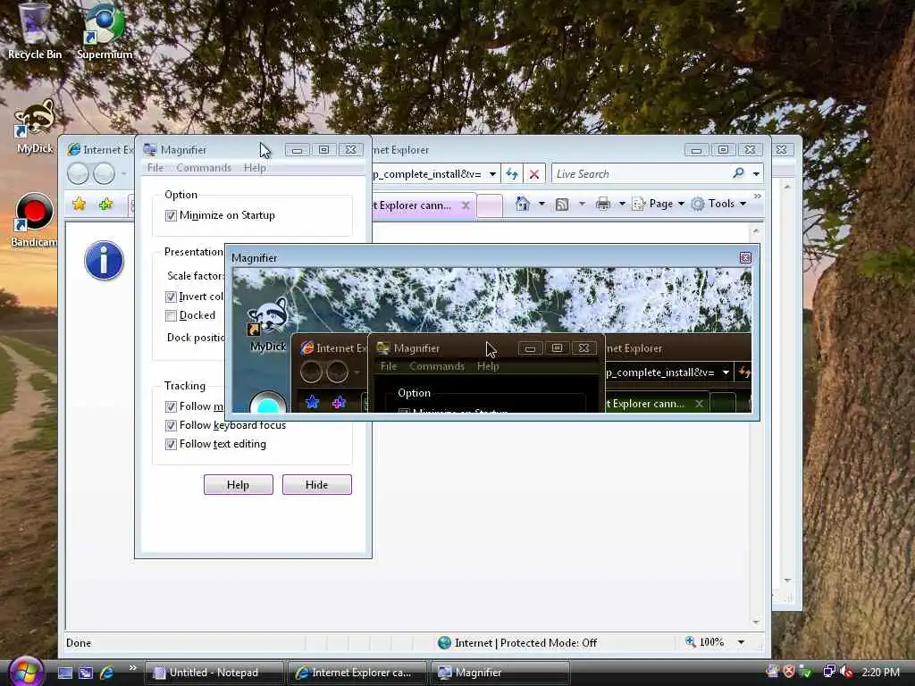The image size is (915, 686).
Task: Open the Page menu dropdown
Action: [659, 204]
